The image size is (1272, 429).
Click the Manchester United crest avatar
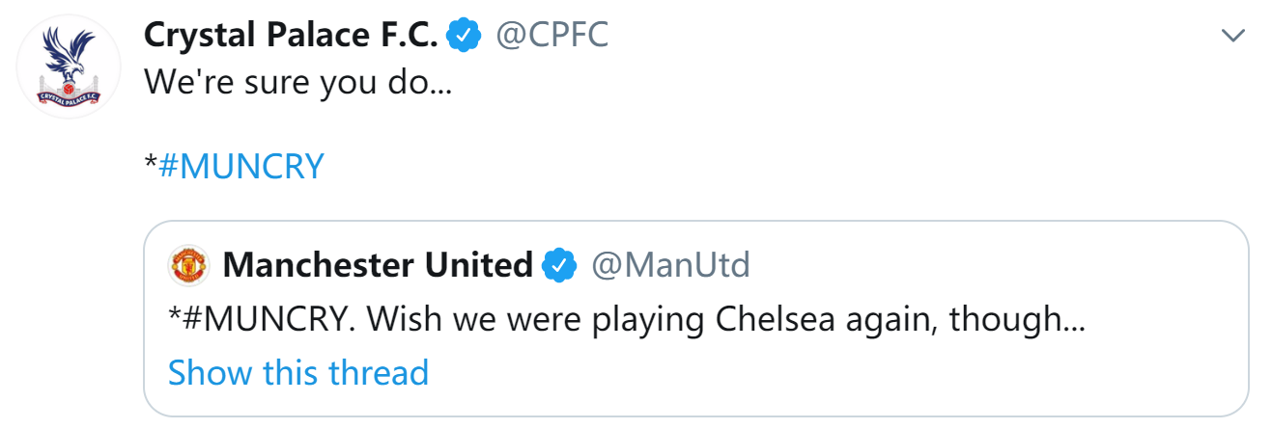(189, 265)
